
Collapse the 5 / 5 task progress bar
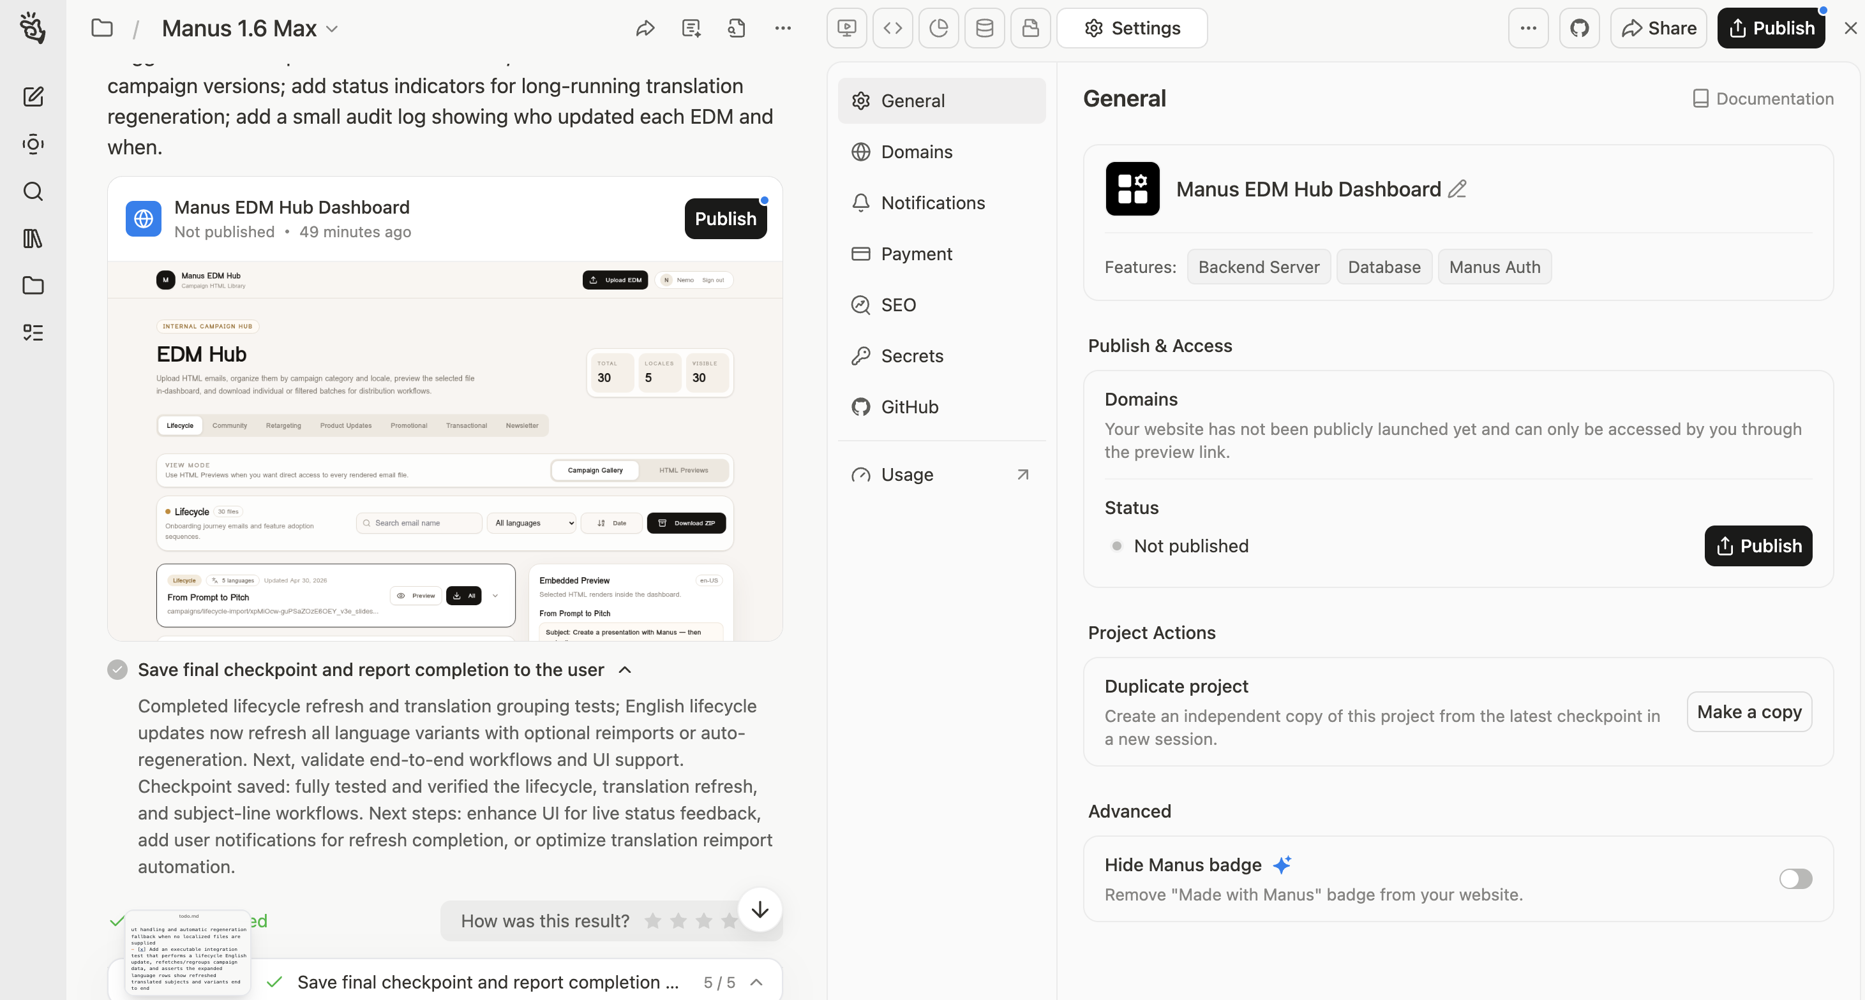(x=756, y=982)
